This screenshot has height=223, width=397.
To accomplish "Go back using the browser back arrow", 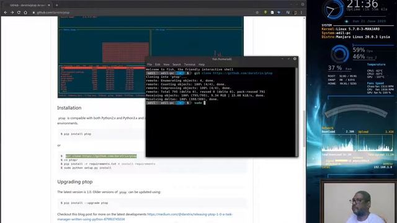I will 6,12.
